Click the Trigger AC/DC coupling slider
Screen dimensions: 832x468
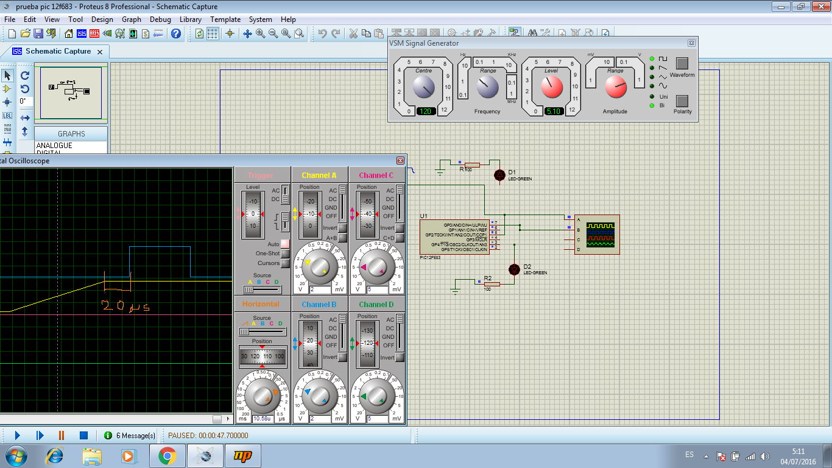(x=285, y=195)
